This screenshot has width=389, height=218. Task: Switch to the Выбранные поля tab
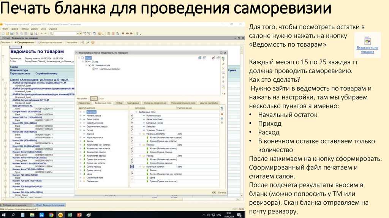103,103
